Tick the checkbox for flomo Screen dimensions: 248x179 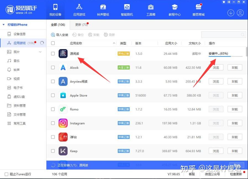[x=53, y=109]
